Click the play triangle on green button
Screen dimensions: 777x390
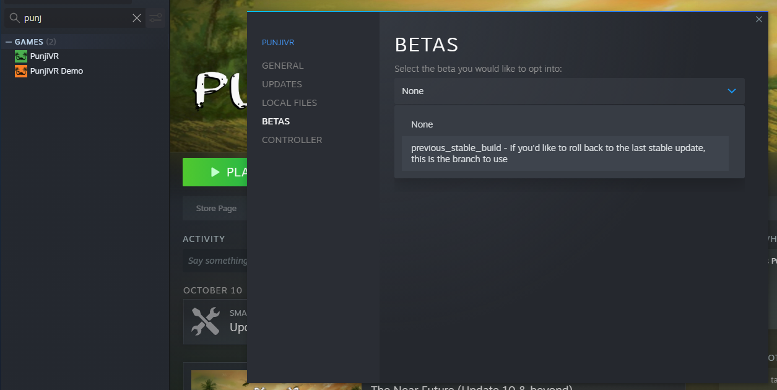(215, 172)
